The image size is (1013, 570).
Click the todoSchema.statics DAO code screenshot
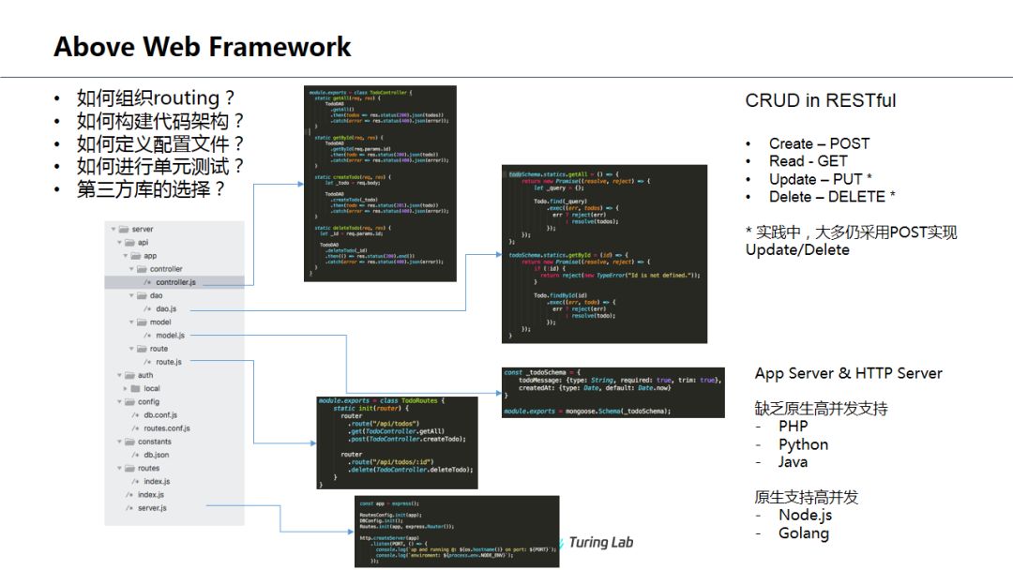(604, 254)
